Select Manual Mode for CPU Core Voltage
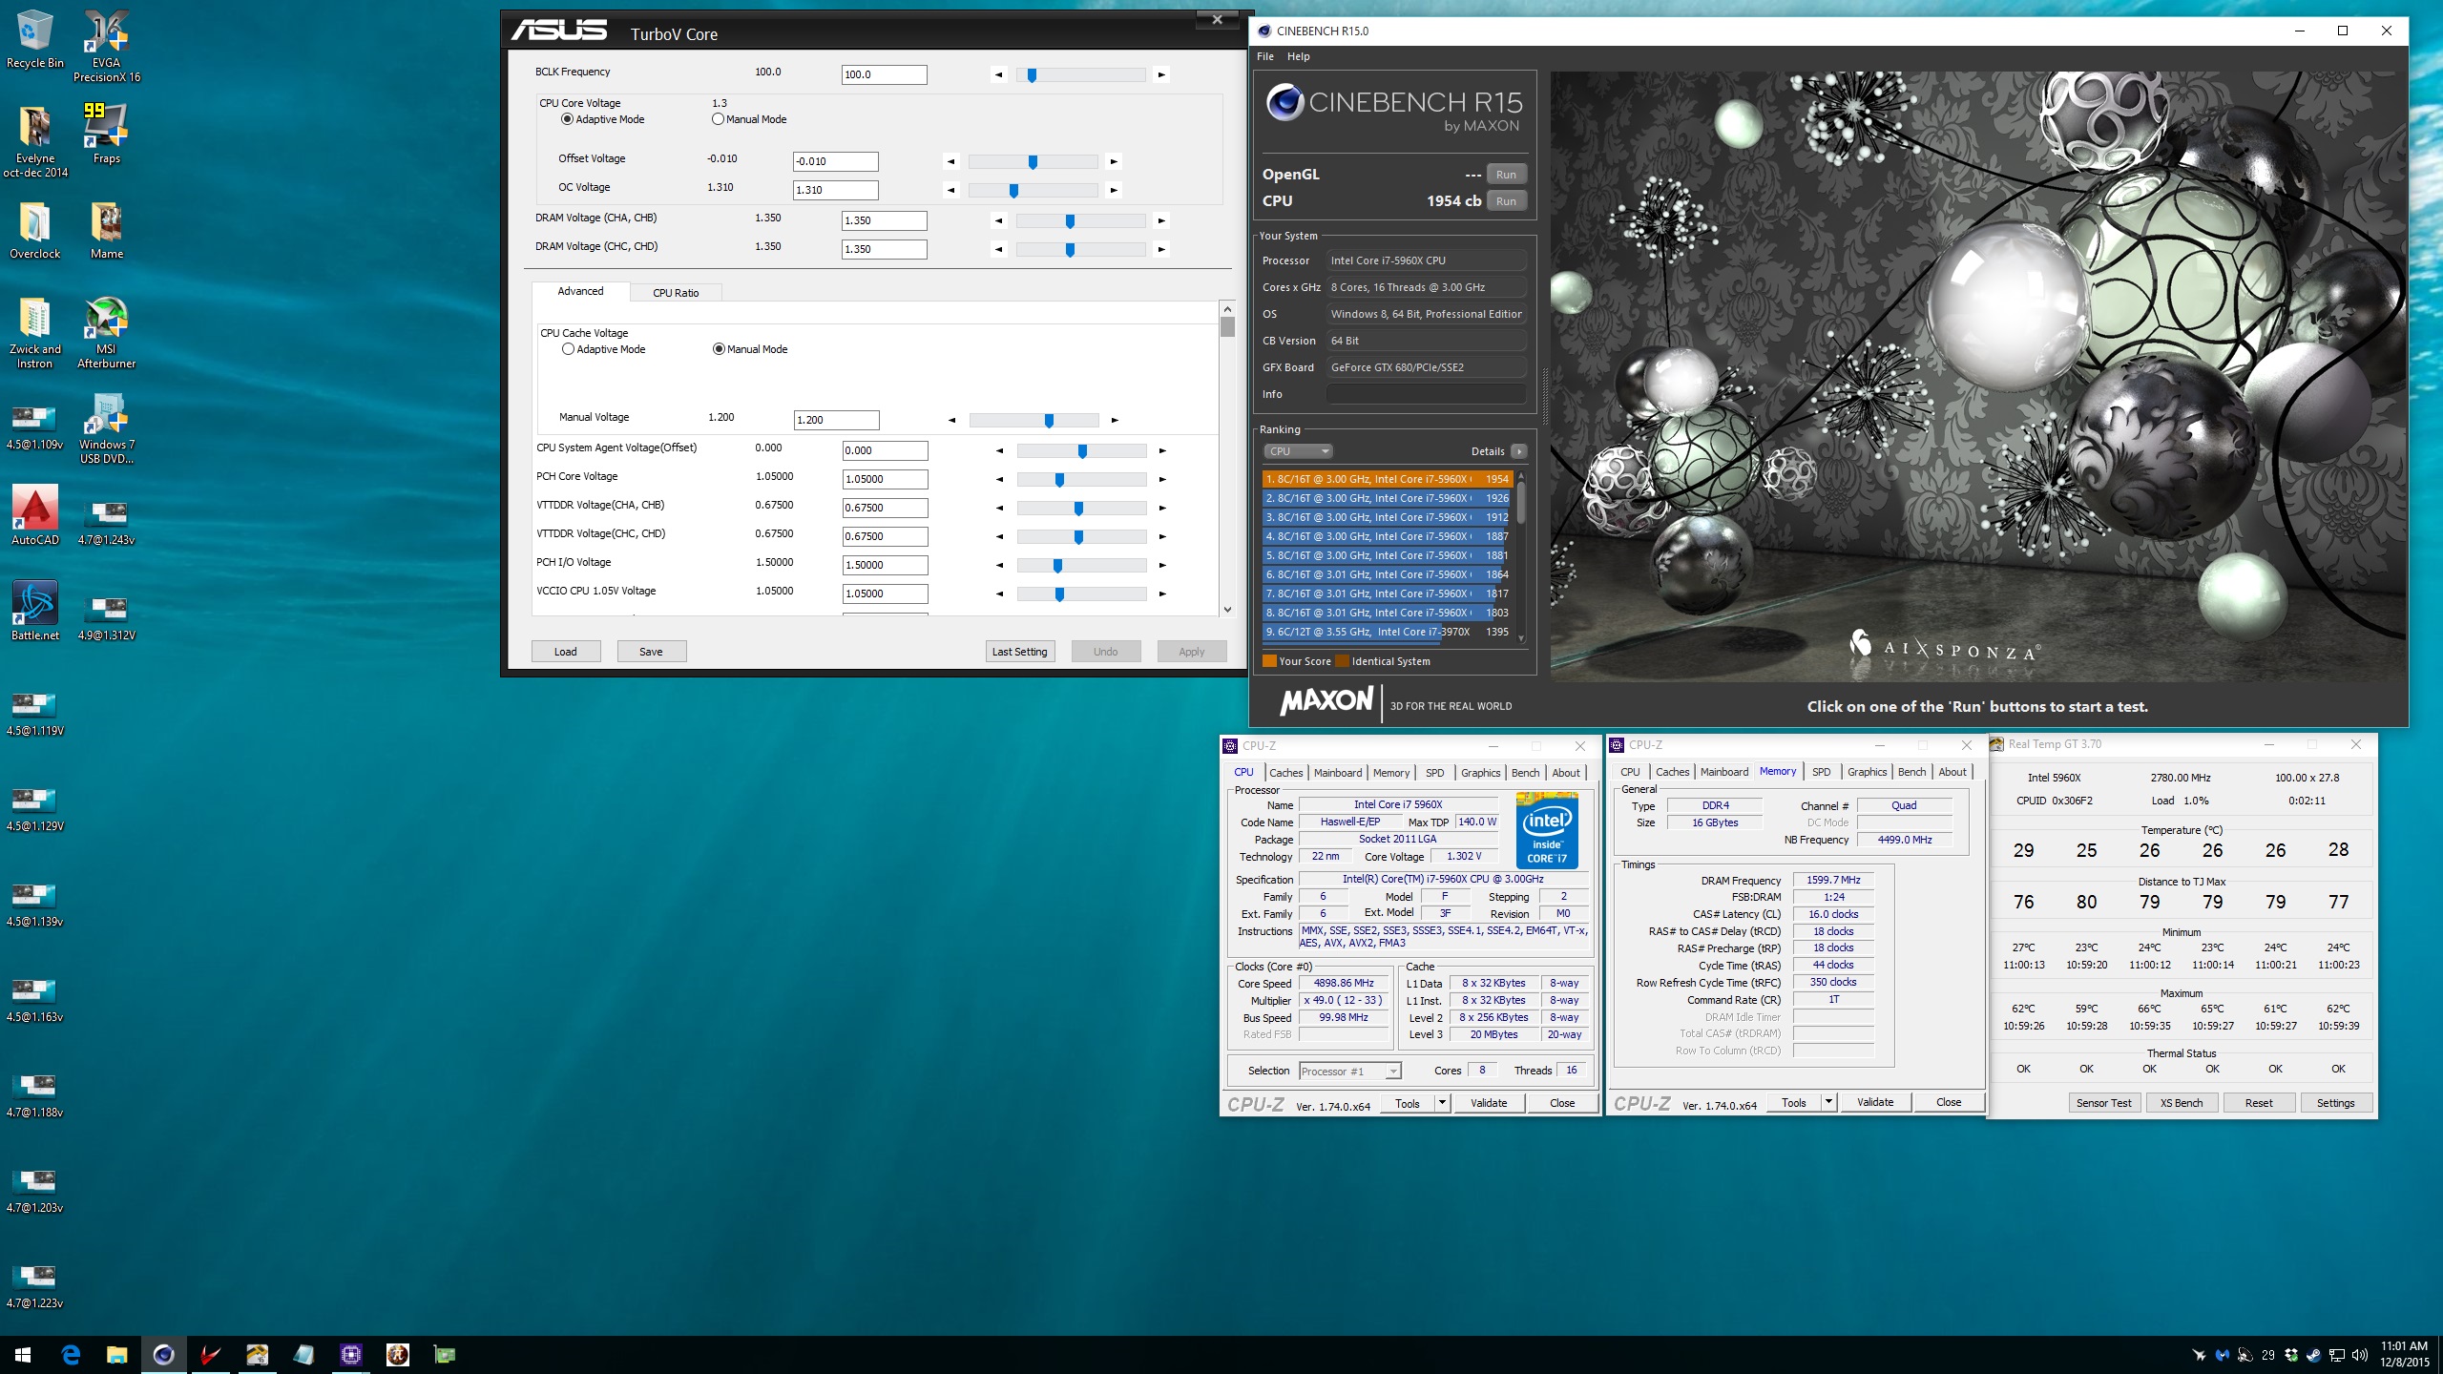 pyautogui.click(x=718, y=119)
